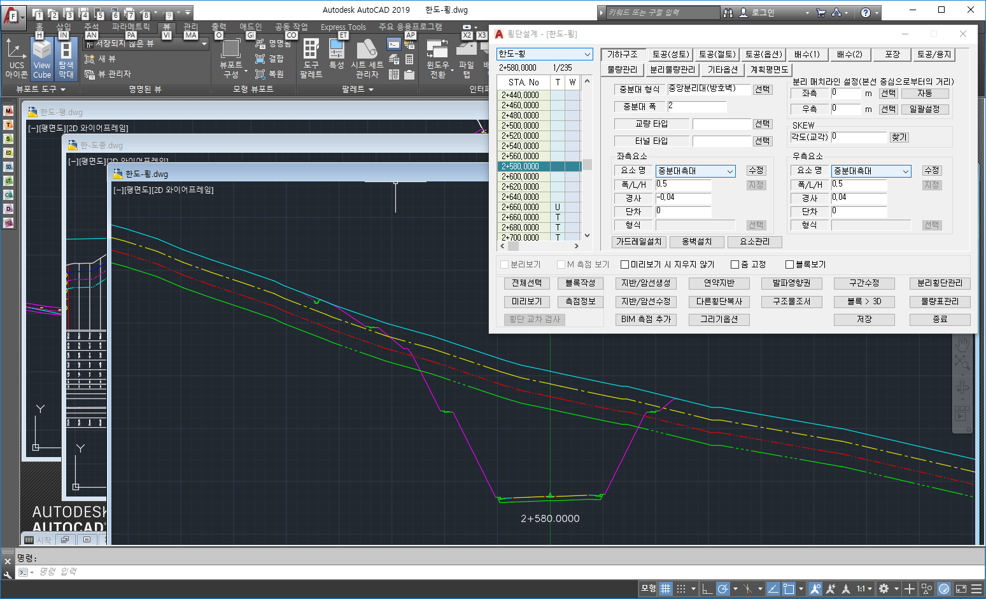Screen dimensions: 986x599
Task: Expand the 우측요소 요소 명 combo box
Action: pos(905,171)
